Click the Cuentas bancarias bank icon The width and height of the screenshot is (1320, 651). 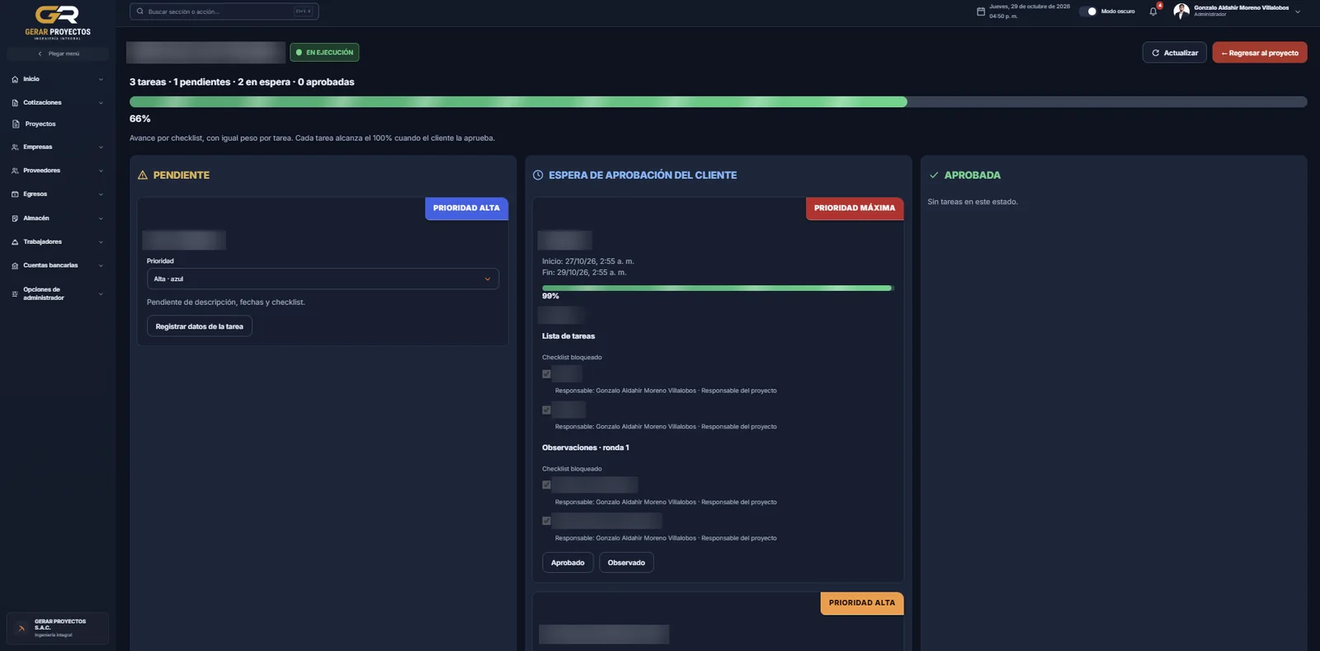15,265
